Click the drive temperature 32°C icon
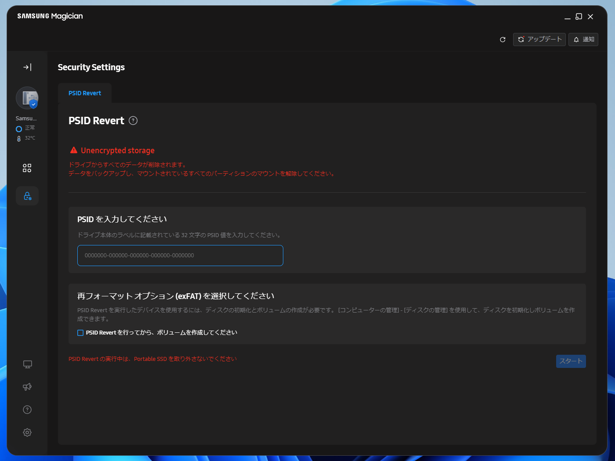615x461 pixels. pos(19,138)
